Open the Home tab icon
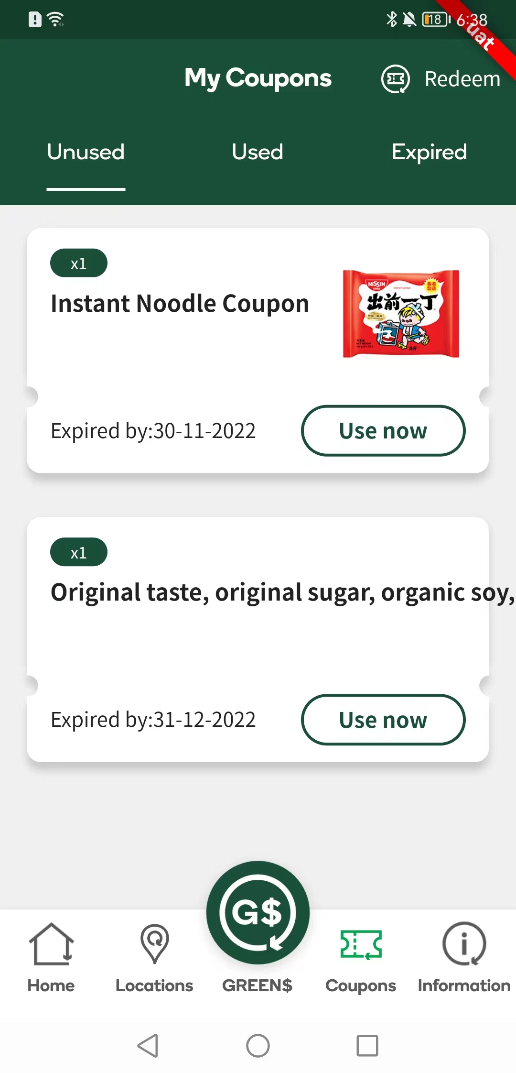516x1073 pixels. coord(51,944)
